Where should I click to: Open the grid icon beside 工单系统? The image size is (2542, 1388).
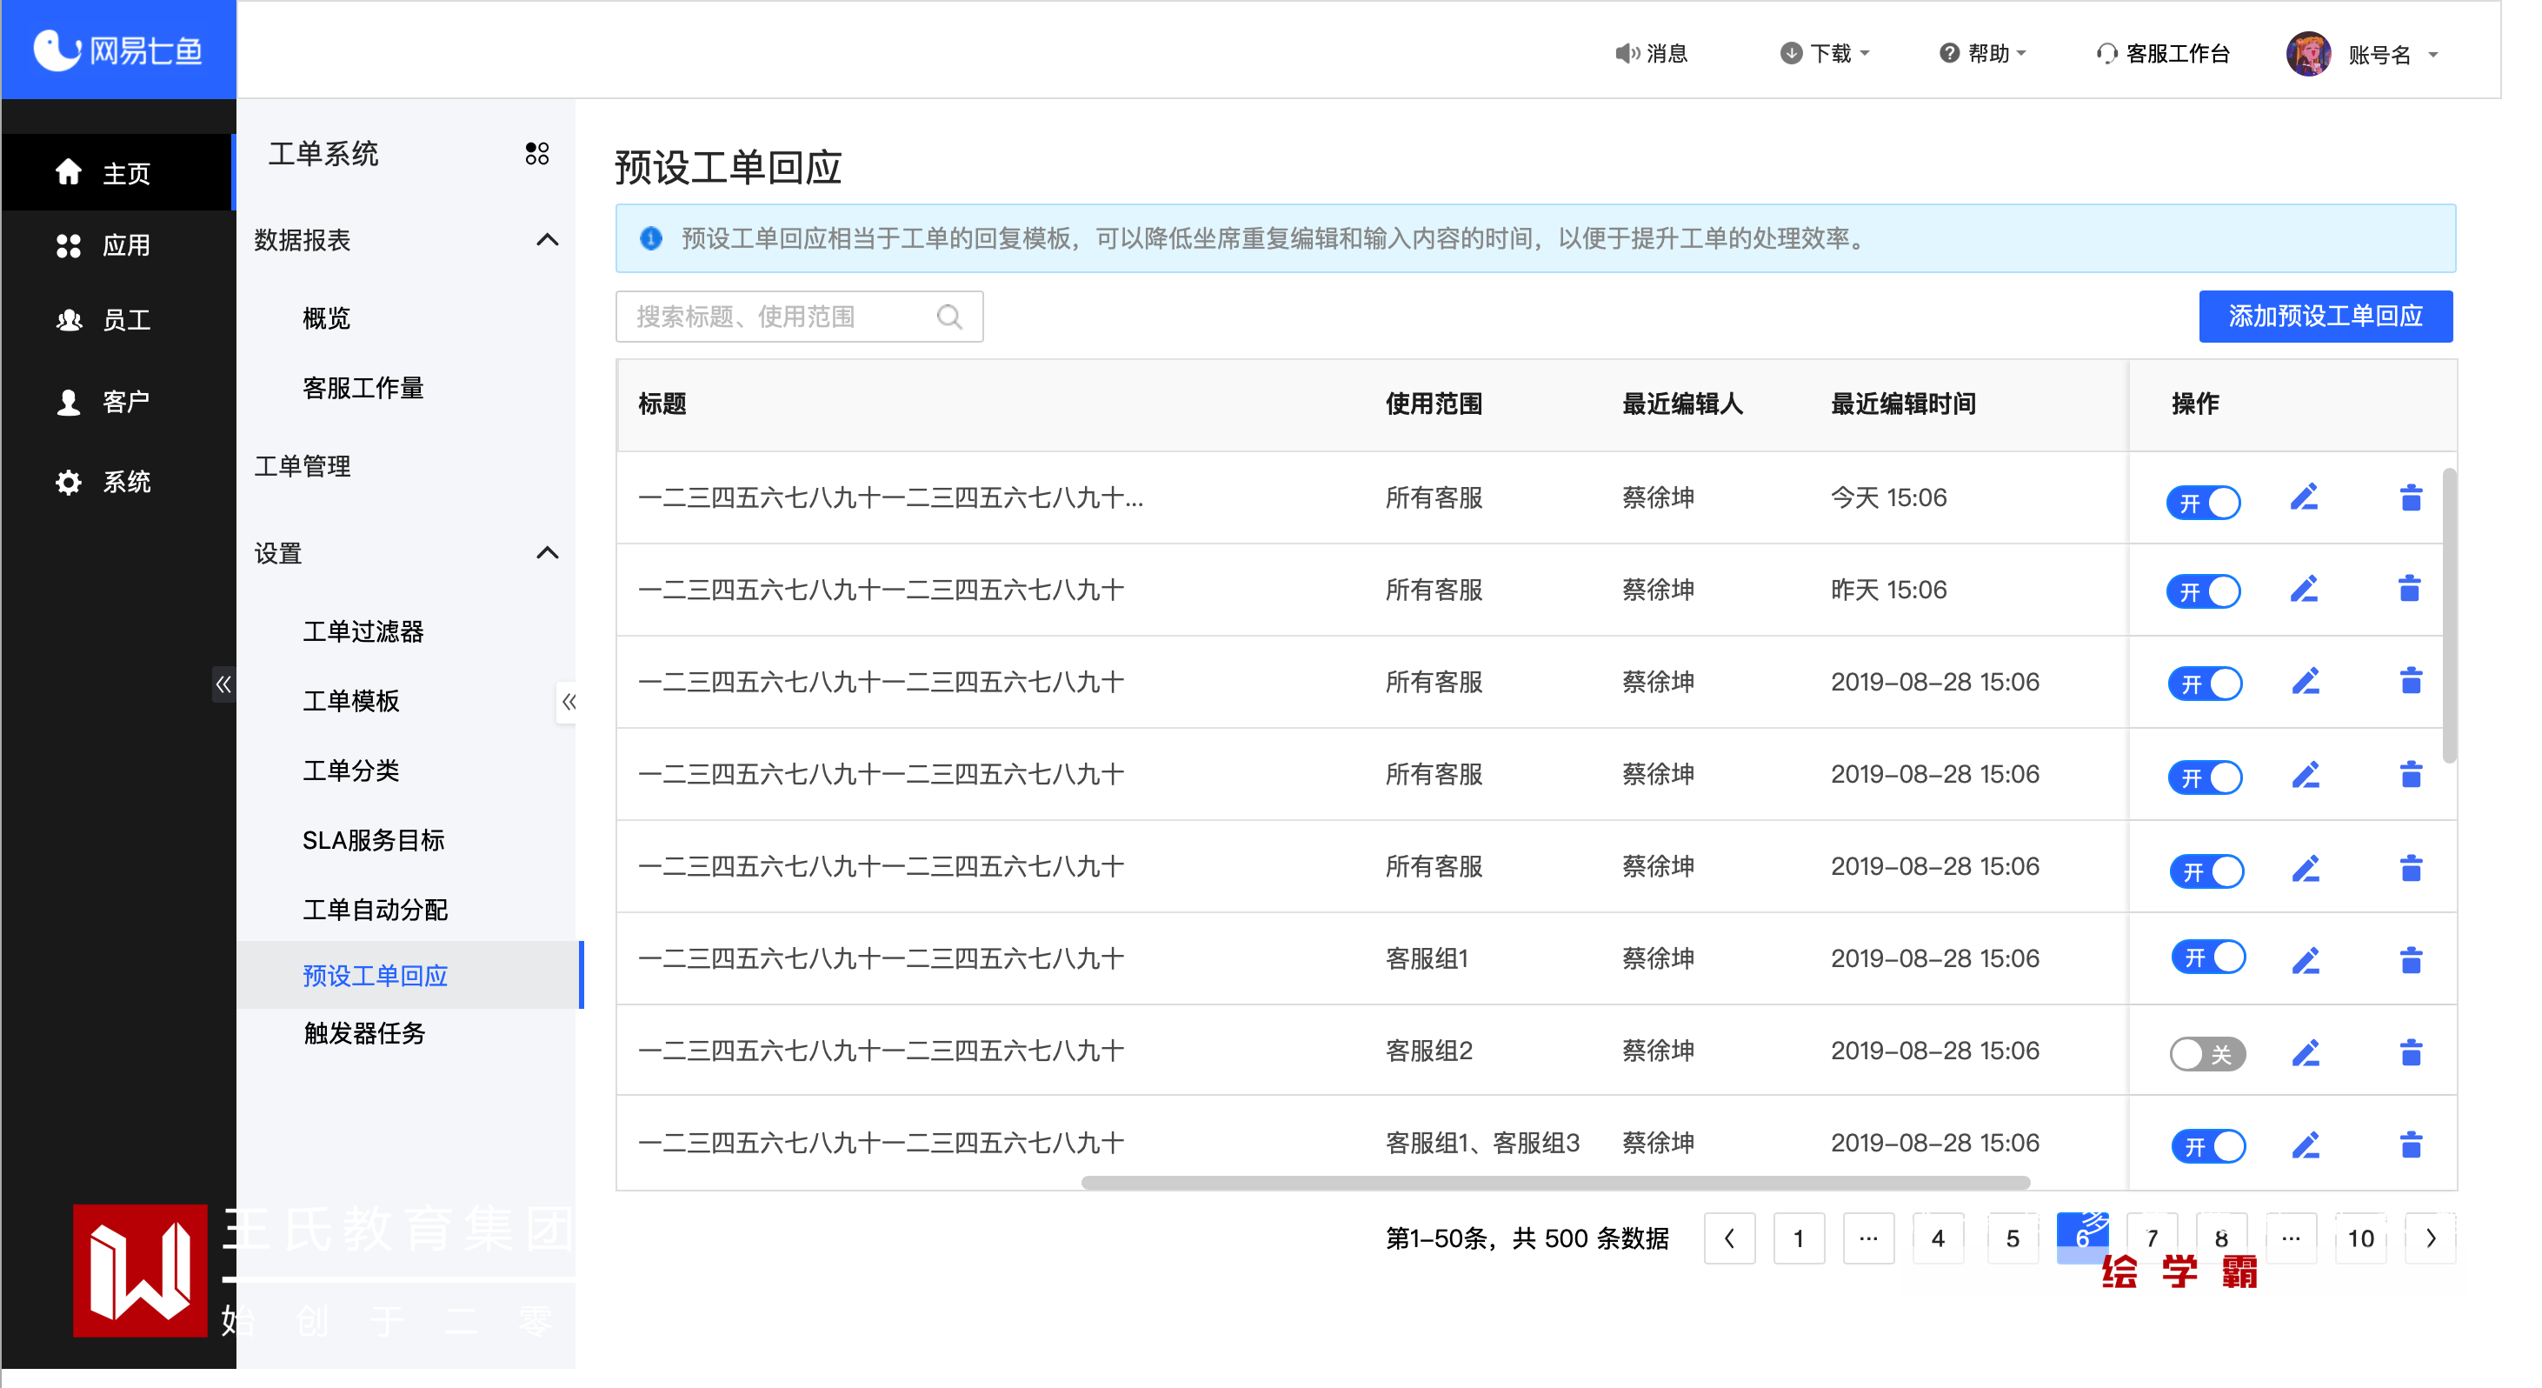[536, 154]
